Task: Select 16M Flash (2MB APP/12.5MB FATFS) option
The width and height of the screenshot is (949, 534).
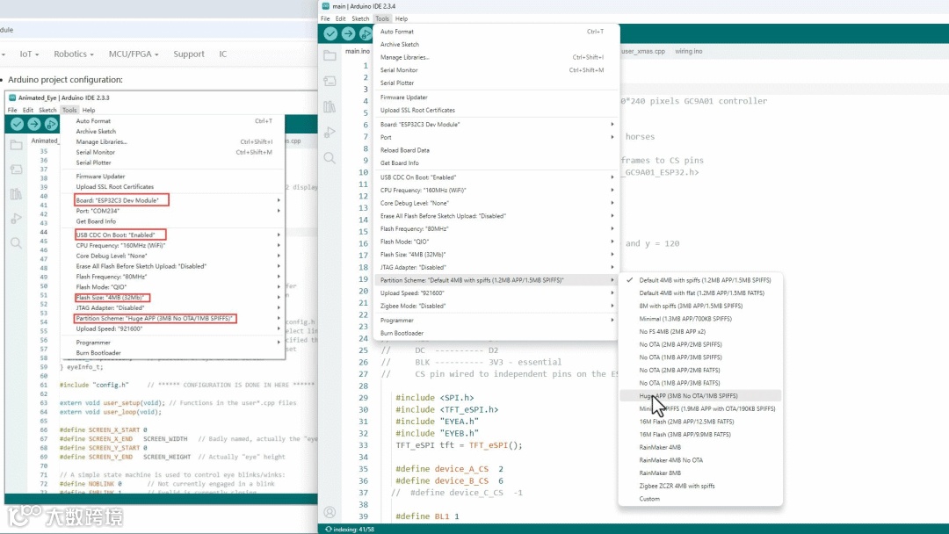Action: [x=700, y=422]
